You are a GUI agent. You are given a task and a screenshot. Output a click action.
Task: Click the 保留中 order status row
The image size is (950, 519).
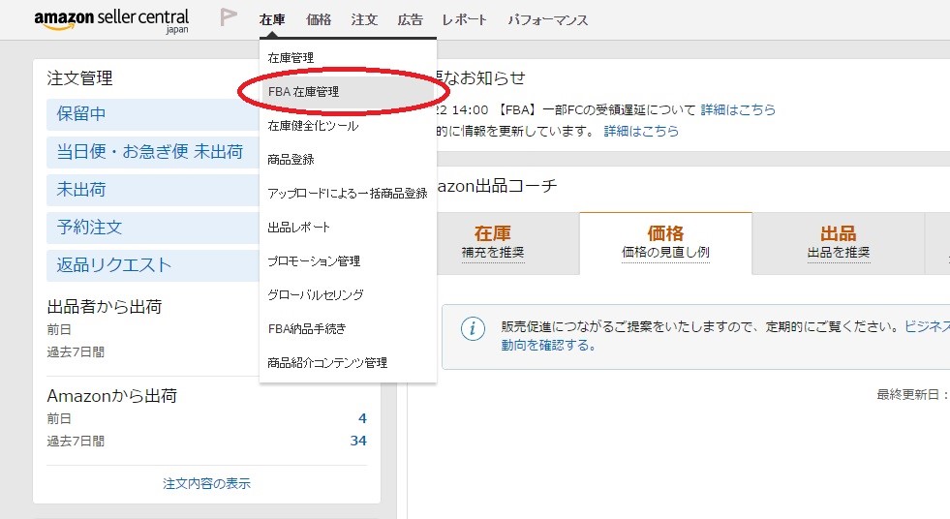[153, 114]
